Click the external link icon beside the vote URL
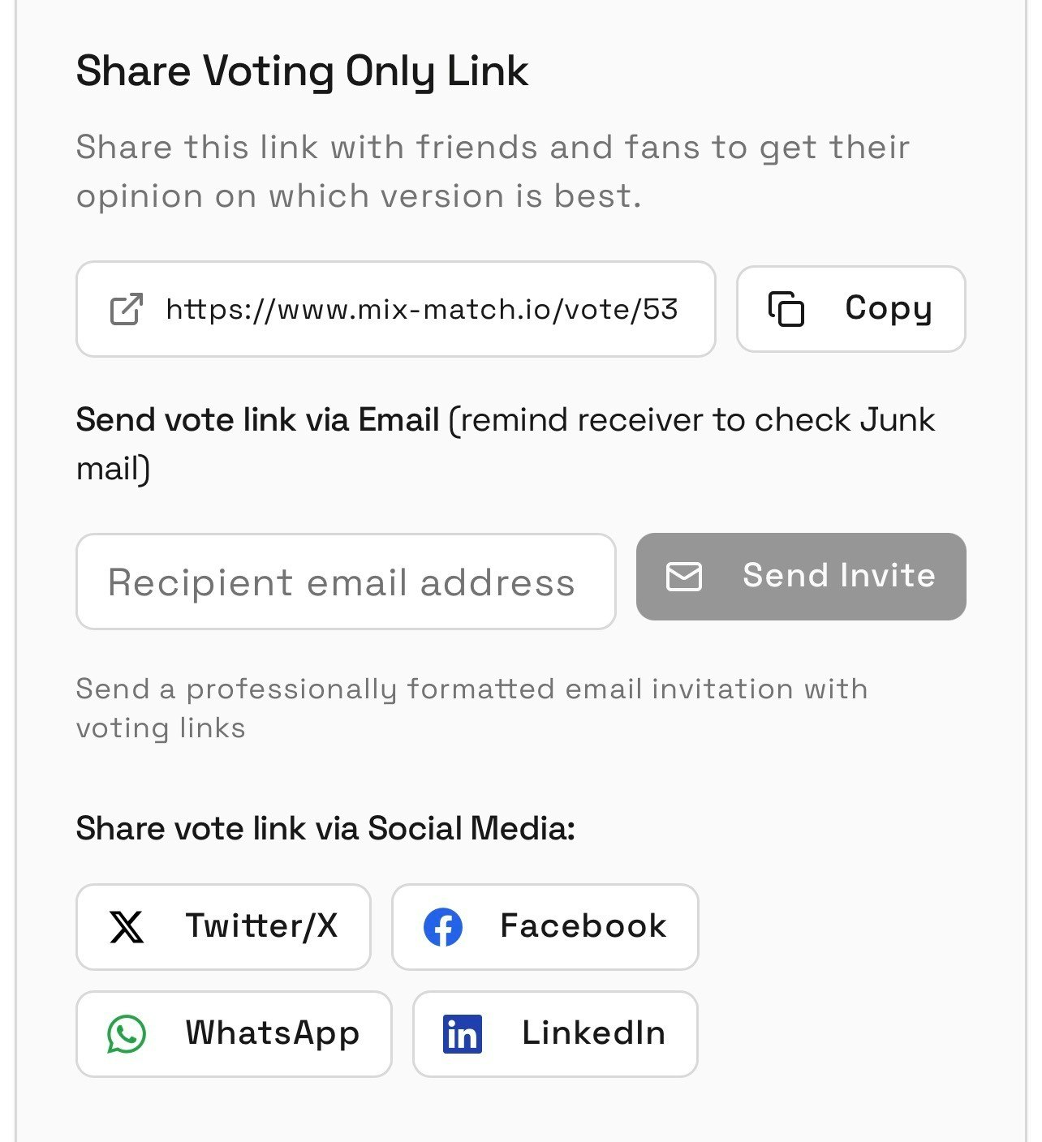1042x1142 pixels. [x=127, y=309]
